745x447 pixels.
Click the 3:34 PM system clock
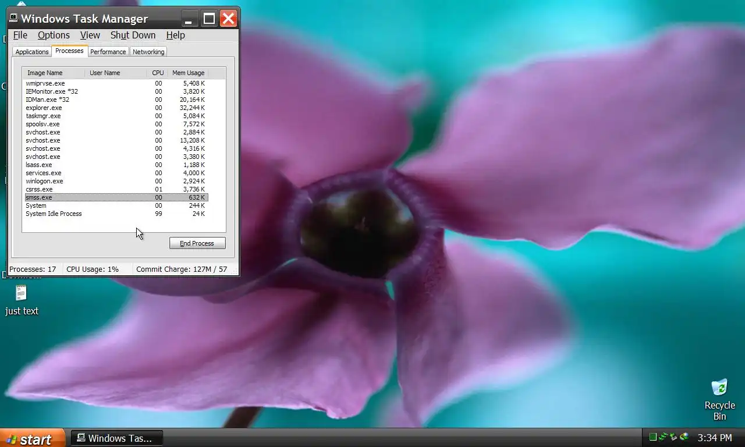tap(715, 438)
